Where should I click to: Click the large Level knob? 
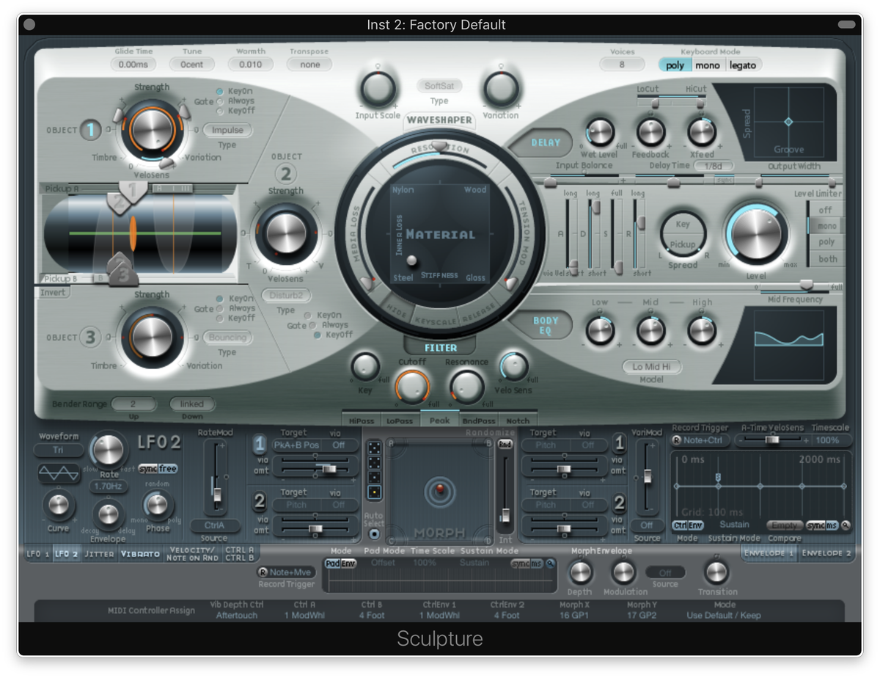756,235
